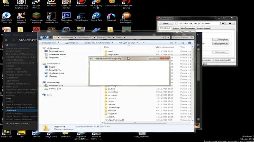Select Музыка library in the navigation pane
Image resolution: width=254 pixels, height=142 pixels.
point(51,76)
